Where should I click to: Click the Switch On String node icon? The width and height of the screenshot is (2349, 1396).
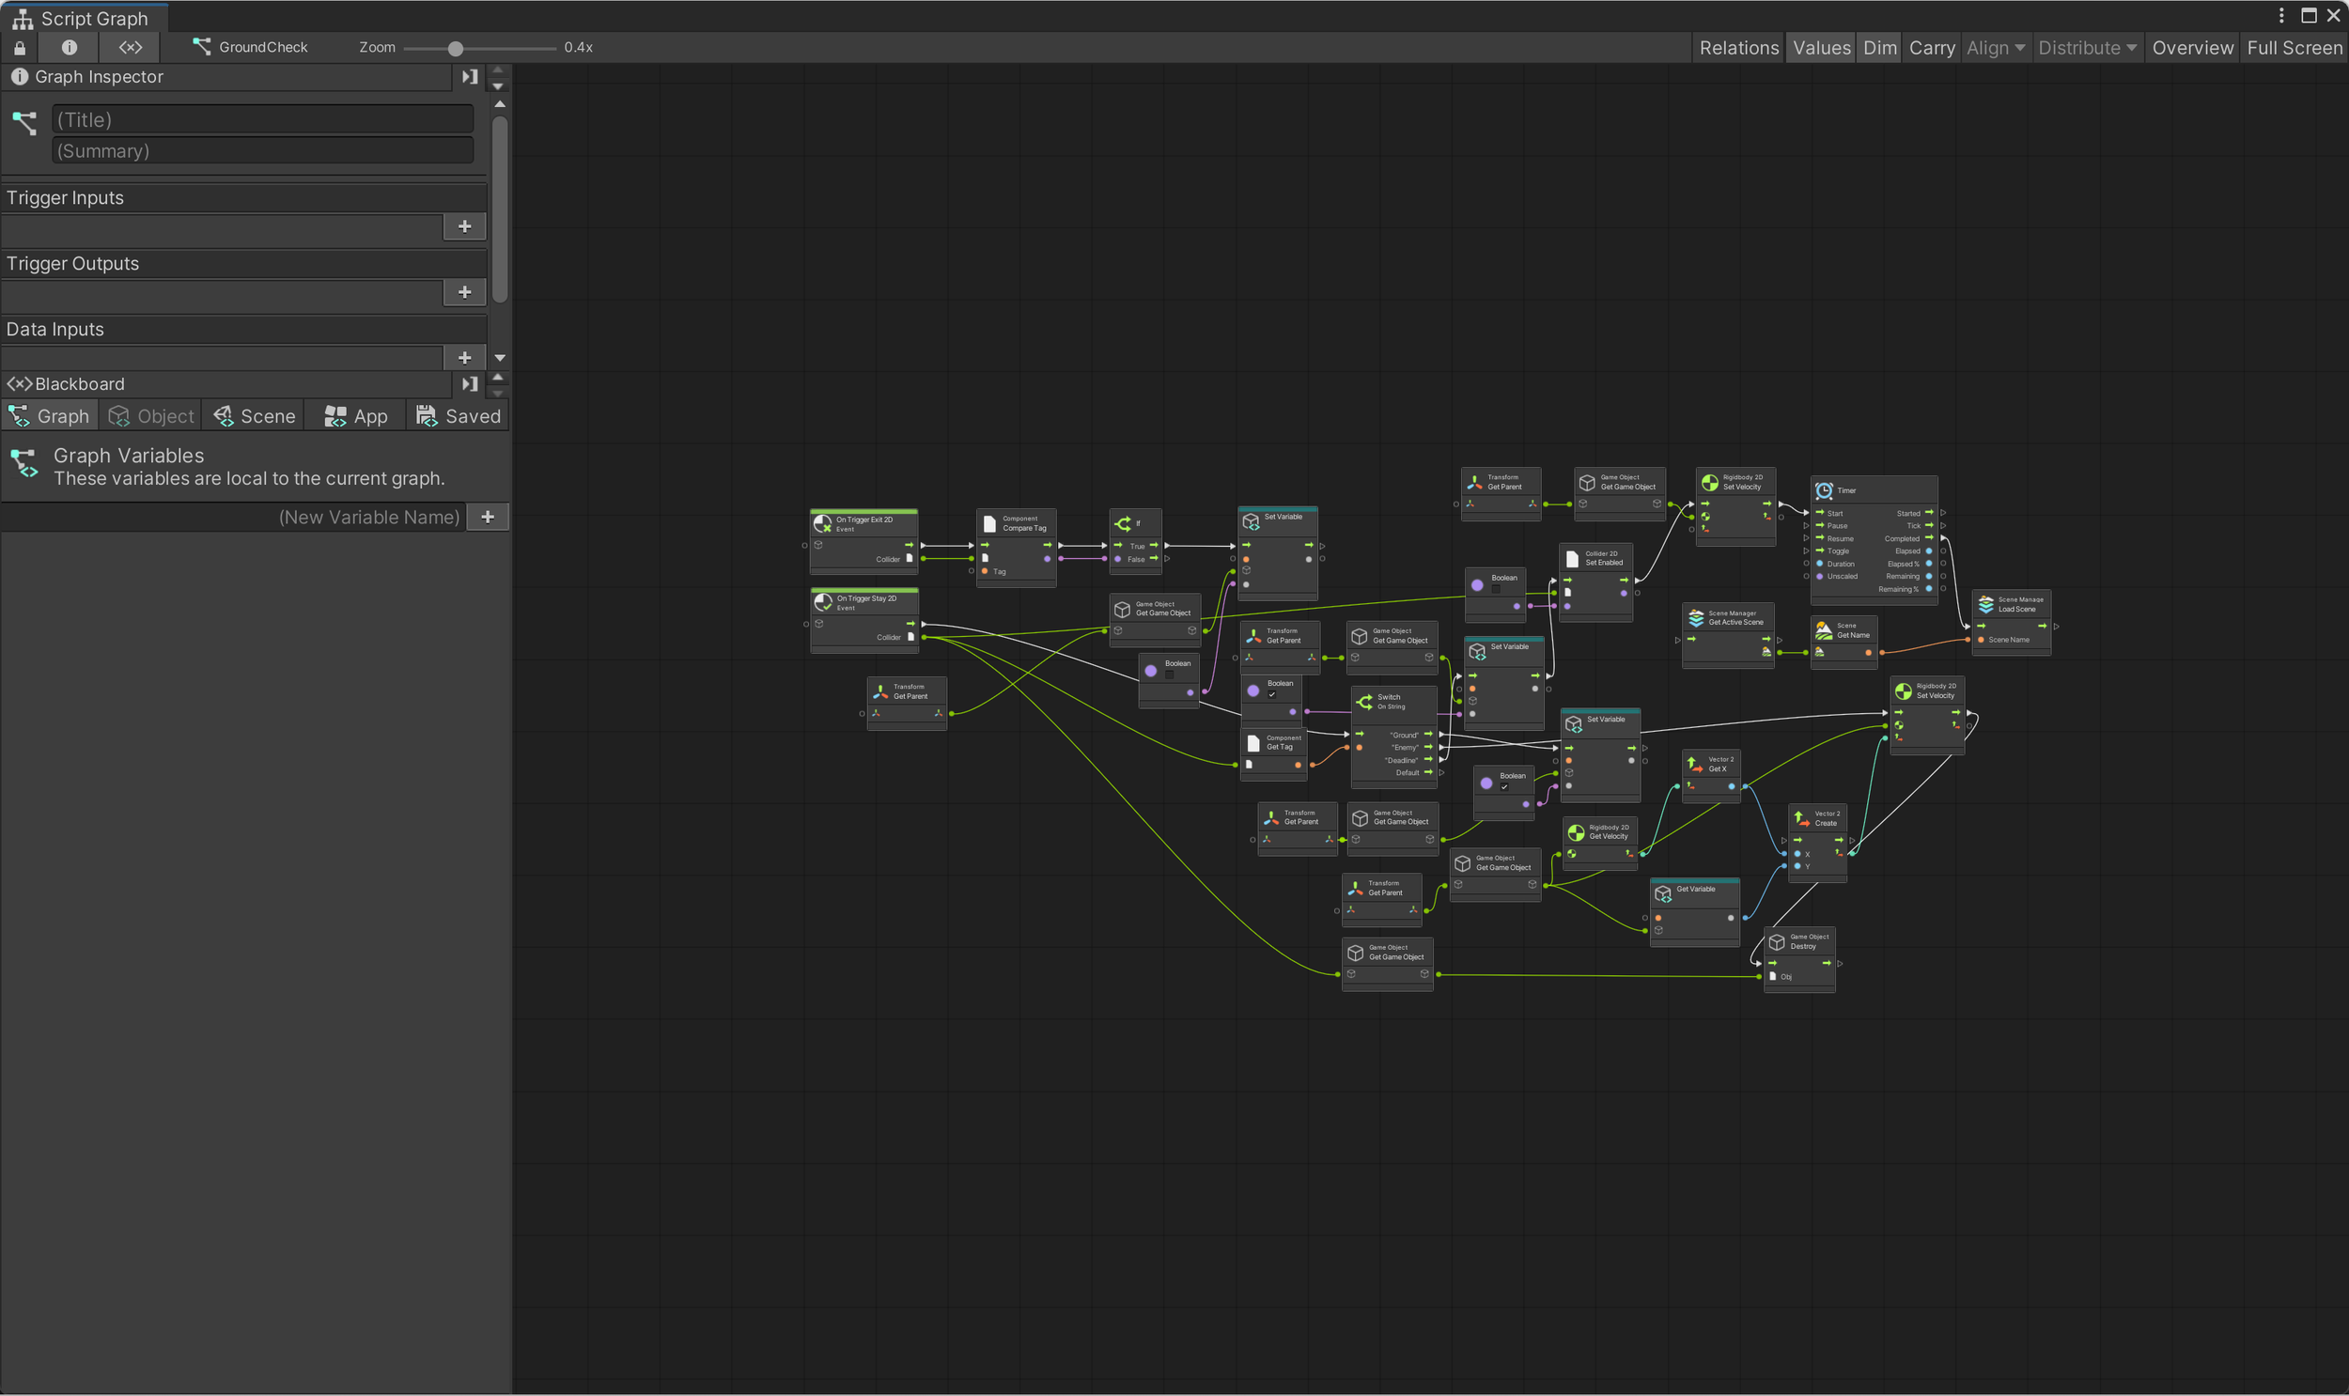tap(1365, 702)
